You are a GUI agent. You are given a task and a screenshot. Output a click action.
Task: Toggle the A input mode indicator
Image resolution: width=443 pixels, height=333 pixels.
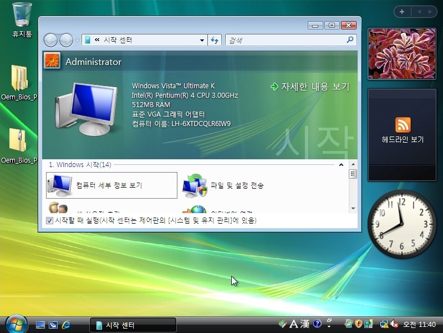pyautogui.click(x=294, y=324)
